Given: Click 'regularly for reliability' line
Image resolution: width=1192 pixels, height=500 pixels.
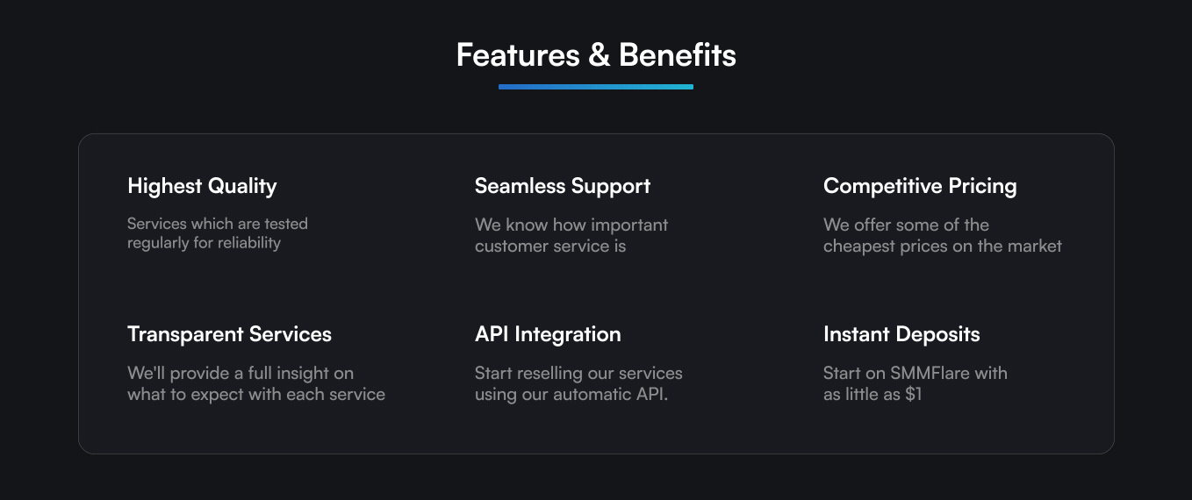Looking at the screenshot, I should pos(204,243).
